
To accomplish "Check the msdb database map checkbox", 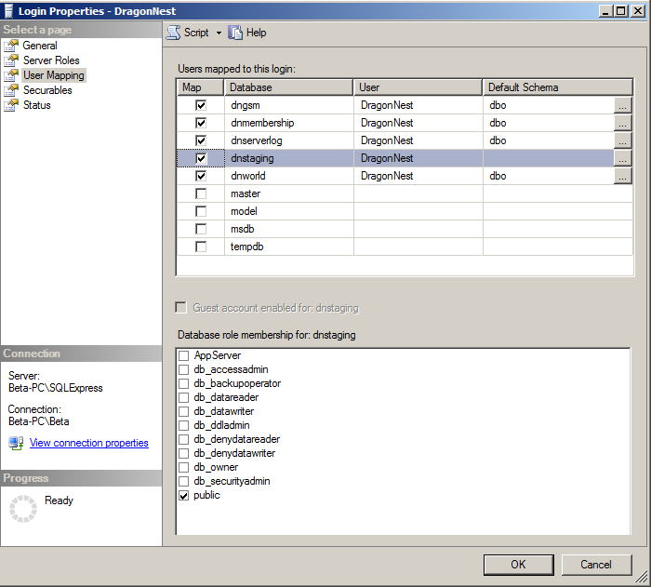I will click(x=201, y=229).
